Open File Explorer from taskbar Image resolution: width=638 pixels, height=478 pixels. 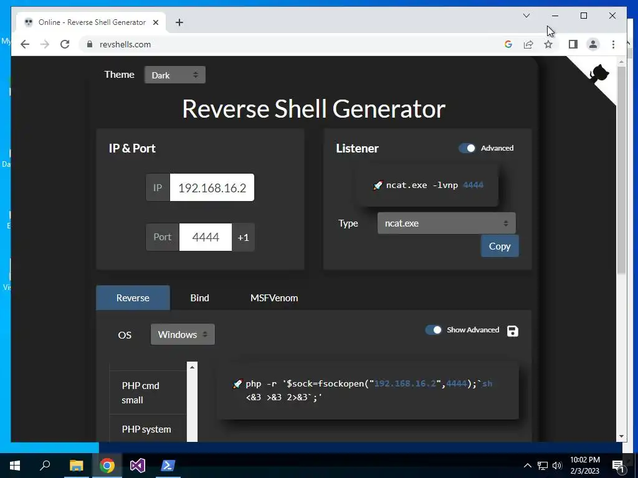click(76, 466)
